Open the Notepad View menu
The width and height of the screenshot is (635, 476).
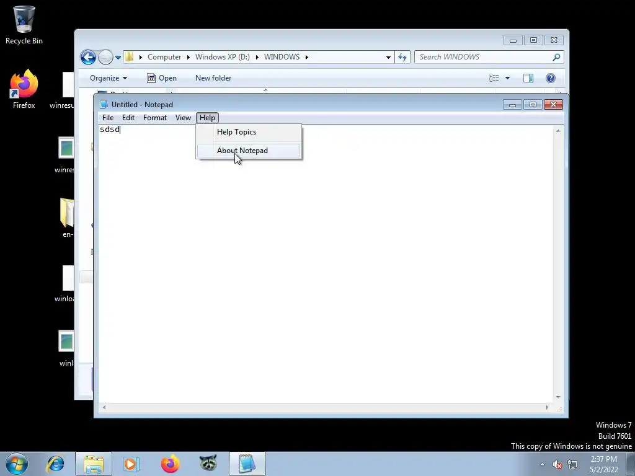point(183,118)
